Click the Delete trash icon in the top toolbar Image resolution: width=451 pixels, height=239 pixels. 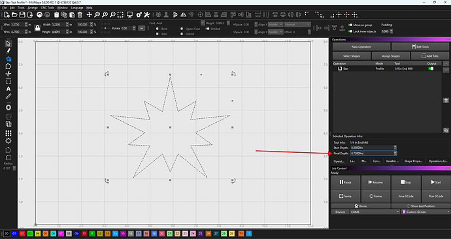click(80, 14)
